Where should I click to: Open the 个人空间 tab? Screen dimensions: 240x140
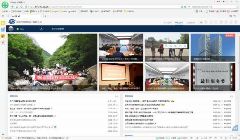pyautogui.click(x=168, y=22)
